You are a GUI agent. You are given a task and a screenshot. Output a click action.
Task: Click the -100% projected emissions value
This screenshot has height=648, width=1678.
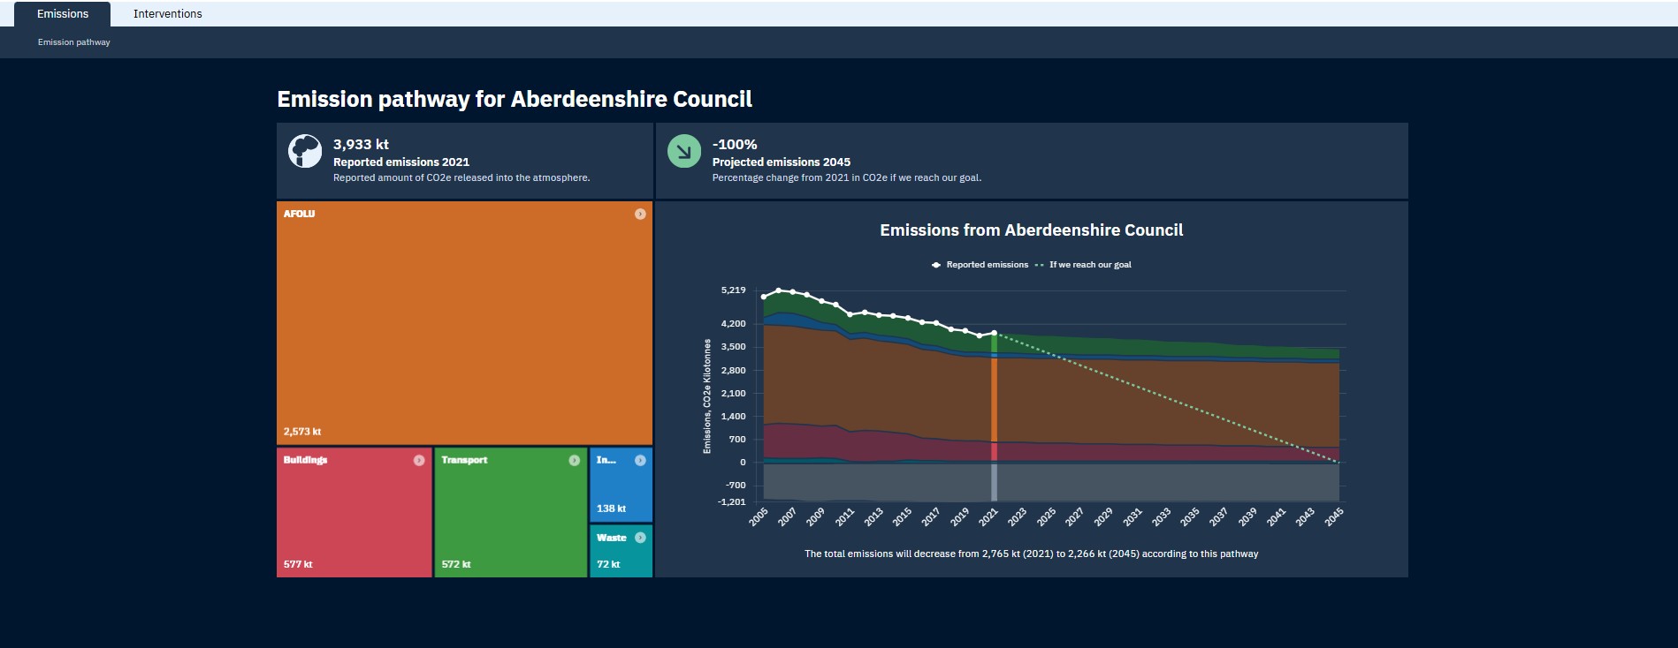(x=735, y=144)
